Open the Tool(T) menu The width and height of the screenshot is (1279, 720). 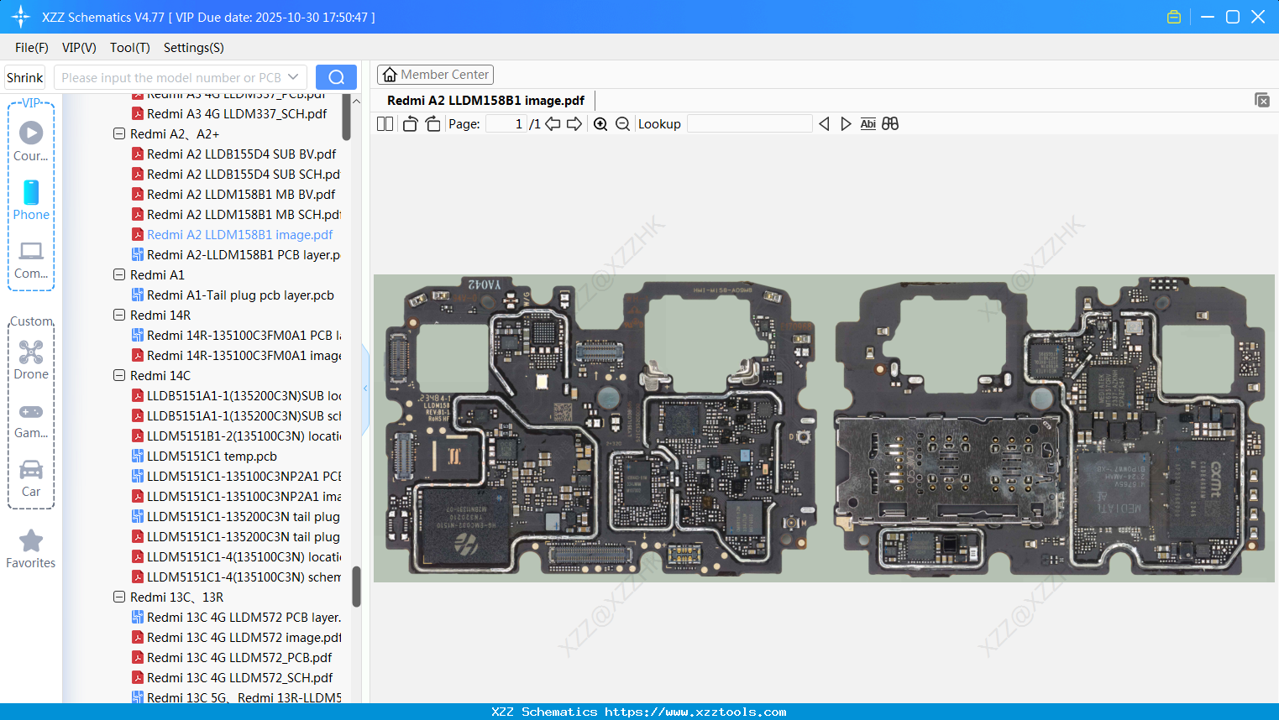pyautogui.click(x=129, y=48)
